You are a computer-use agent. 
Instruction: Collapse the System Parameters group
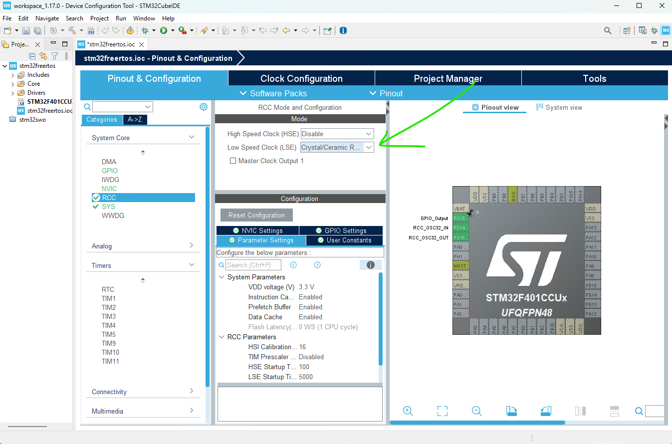[222, 277]
